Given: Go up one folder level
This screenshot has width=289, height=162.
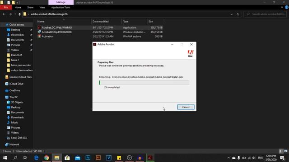Looking at the screenshot, I should [19, 14].
